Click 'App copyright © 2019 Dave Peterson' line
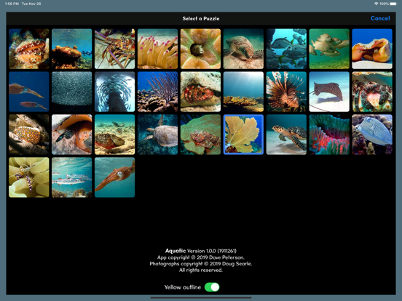Screen dimensions: 402x301 tap(201, 257)
